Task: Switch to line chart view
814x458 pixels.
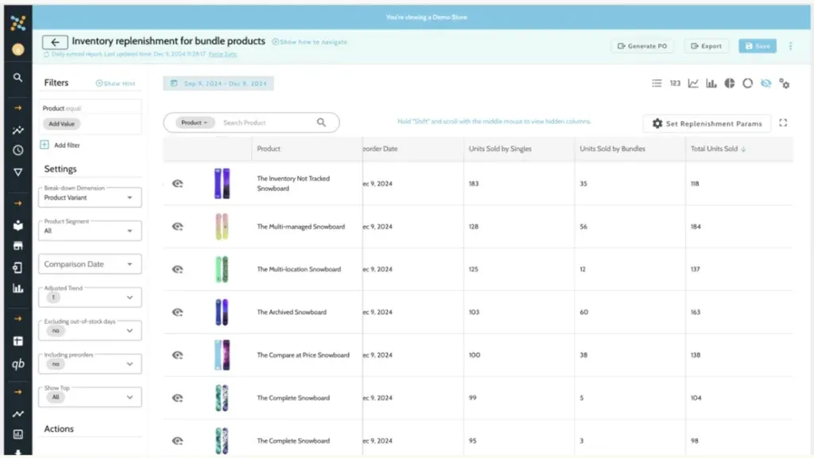Action: click(x=693, y=83)
